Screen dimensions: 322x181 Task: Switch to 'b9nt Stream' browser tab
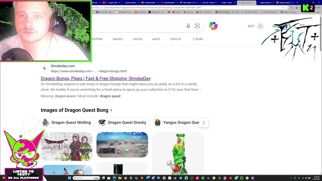(189, 3)
